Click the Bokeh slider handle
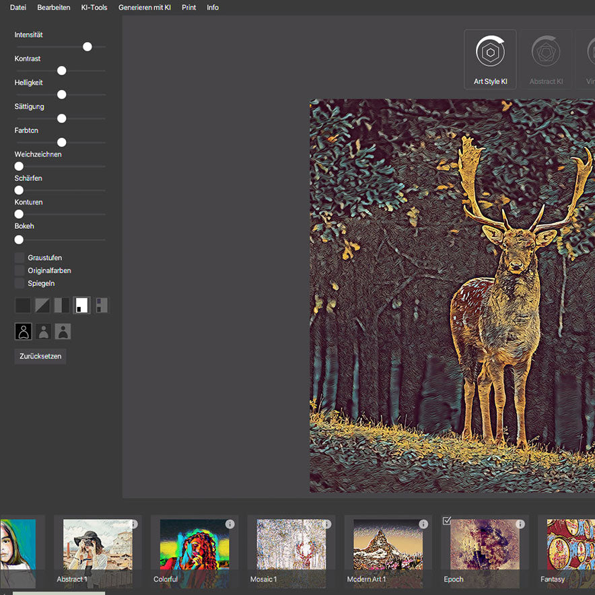This screenshot has width=595, height=595. (x=19, y=240)
